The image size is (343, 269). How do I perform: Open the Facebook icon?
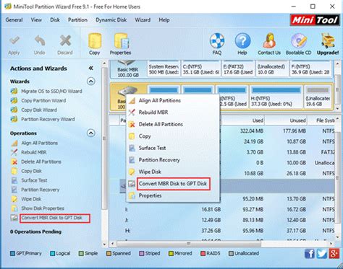tap(310, 253)
